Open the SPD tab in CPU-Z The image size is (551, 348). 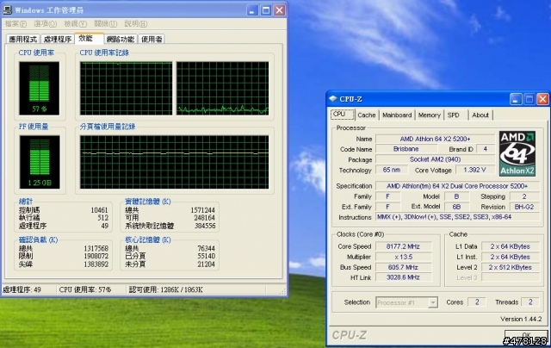click(x=454, y=115)
